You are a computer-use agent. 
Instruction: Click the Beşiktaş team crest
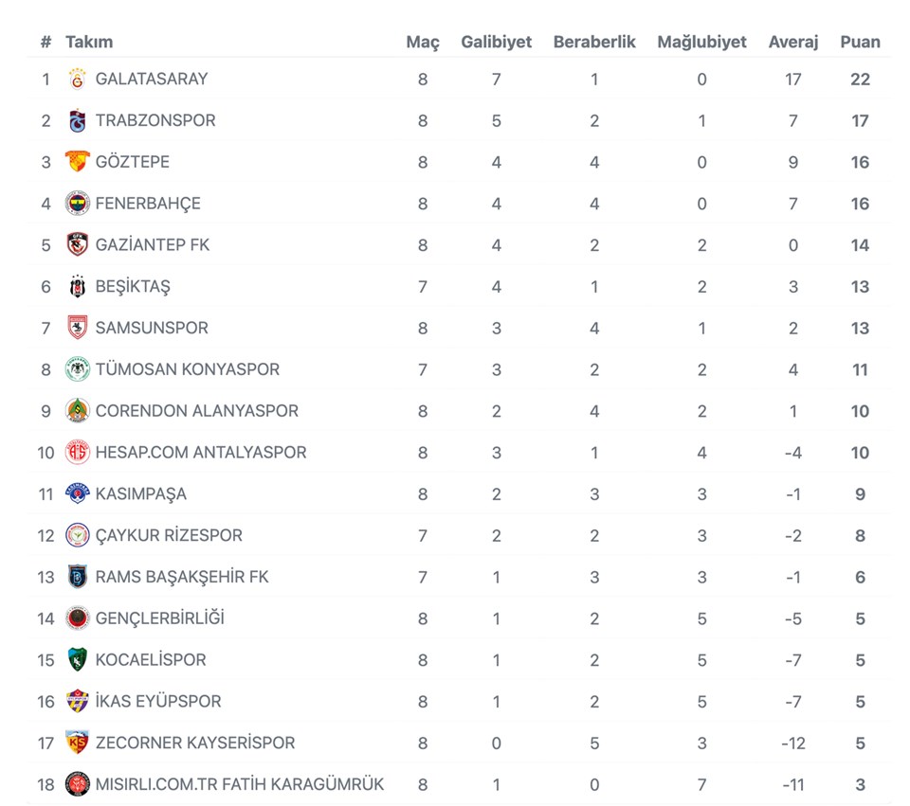[x=78, y=287]
